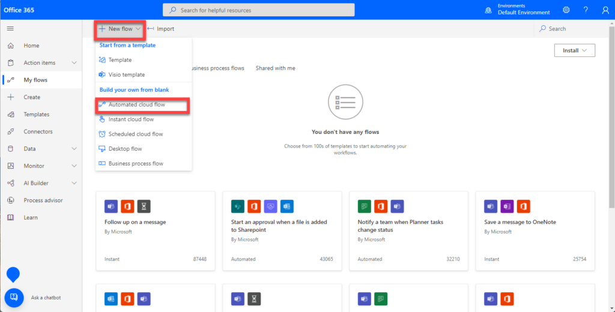The height and width of the screenshot is (312, 615).
Task: Click the AI Builder icon
Action: [x=11, y=183]
